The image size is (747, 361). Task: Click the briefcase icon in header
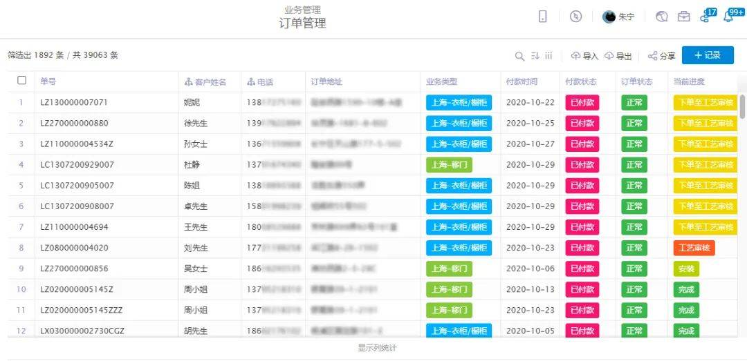[x=684, y=17]
